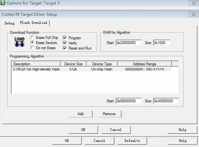Screen dimensions: 199x147
Task: Switch to the Debug tab
Action: (x=10, y=23)
